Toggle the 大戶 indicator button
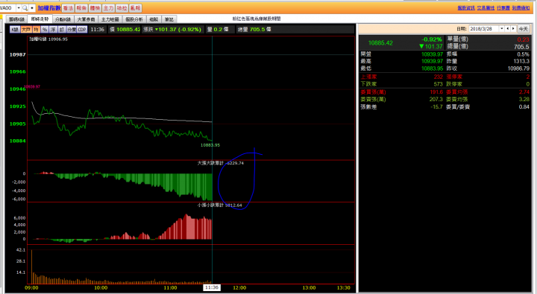The image size is (537, 294). pyautogui.click(x=26, y=30)
